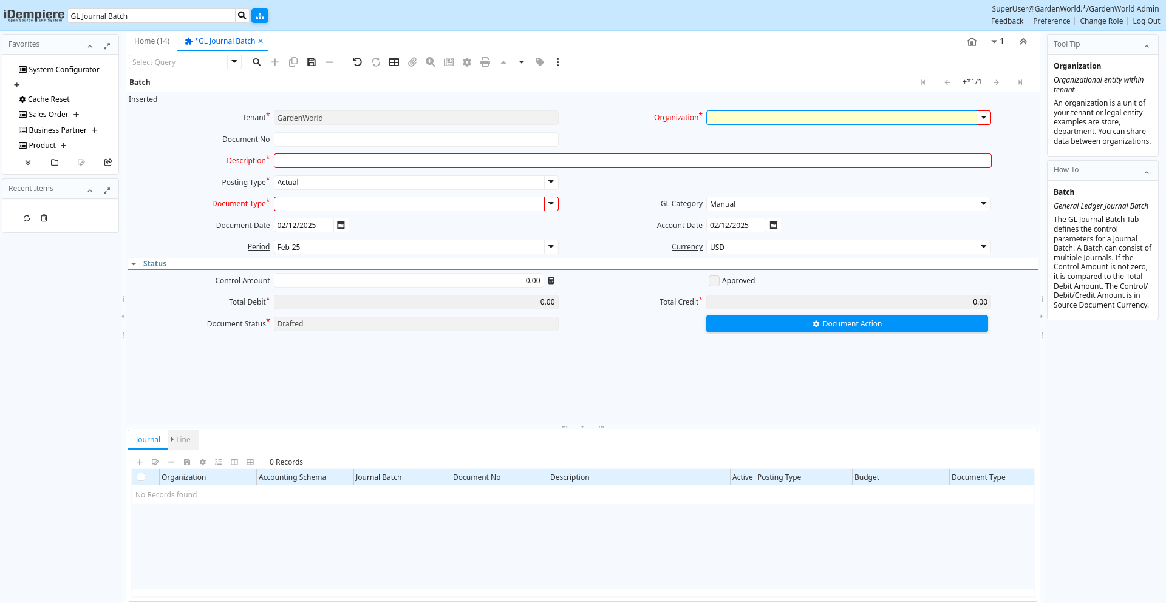
Task: Tick the select-all checkbox in Journal grid
Action: 141,477
